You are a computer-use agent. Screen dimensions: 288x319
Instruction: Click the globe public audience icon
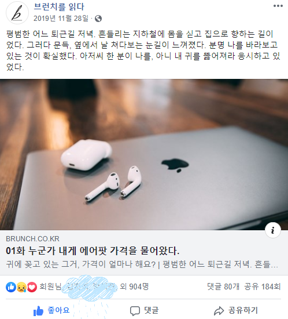[x=98, y=19]
